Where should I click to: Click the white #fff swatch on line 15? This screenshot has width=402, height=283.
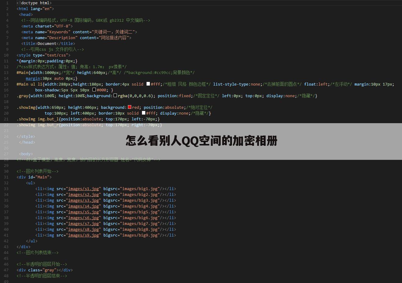coord(148,84)
